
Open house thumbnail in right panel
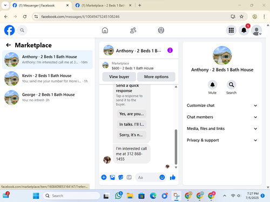coord(222,55)
